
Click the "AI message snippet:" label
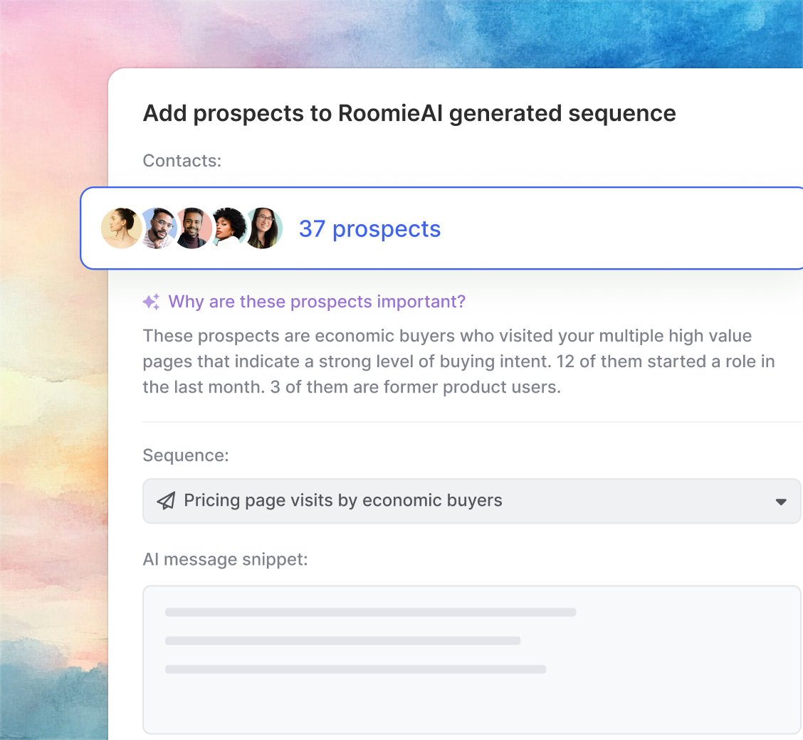tap(225, 559)
